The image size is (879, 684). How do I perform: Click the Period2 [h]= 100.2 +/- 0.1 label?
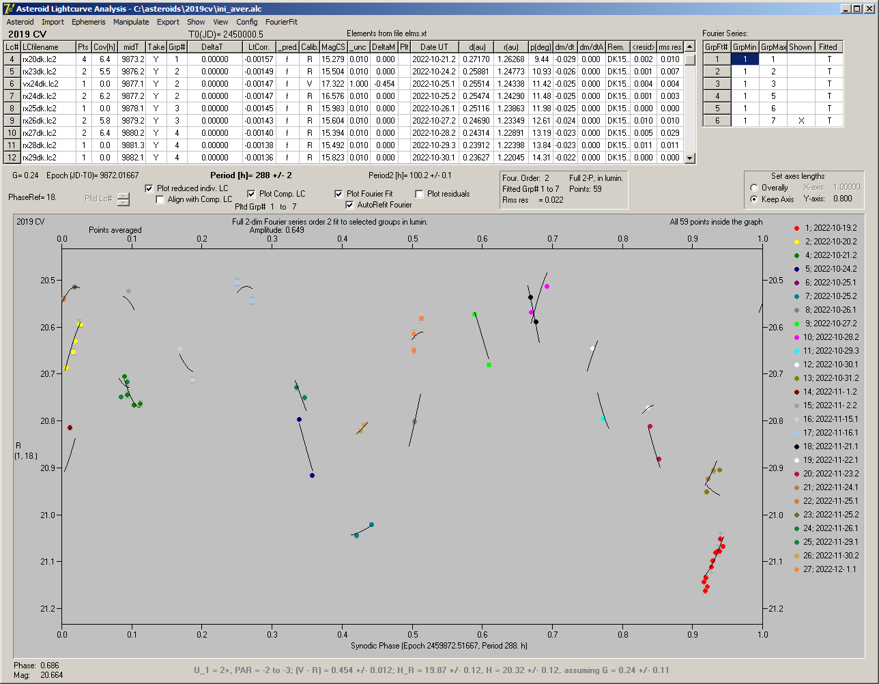(x=410, y=175)
